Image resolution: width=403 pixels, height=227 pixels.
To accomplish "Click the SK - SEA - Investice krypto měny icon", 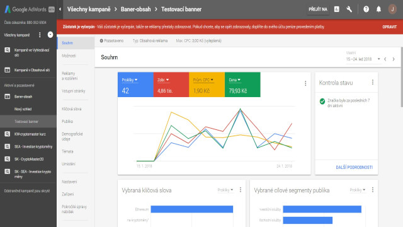I will pos(7,172).
